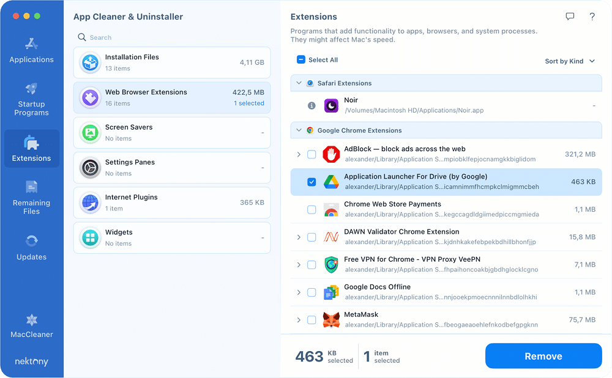612x378 pixels.
Task: Click the nektony logo link
Action: tap(31, 361)
